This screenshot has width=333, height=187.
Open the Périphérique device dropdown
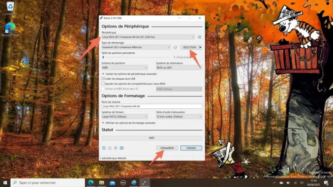pyautogui.click(x=148, y=37)
